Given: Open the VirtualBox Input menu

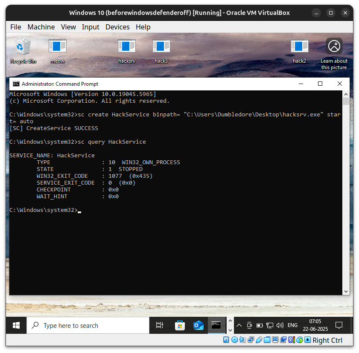Looking at the screenshot, I should click(x=90, y=27).
